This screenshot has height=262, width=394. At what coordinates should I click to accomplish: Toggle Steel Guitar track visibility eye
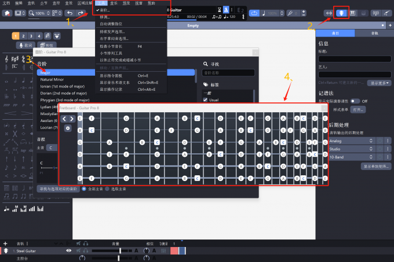[69, 250]
